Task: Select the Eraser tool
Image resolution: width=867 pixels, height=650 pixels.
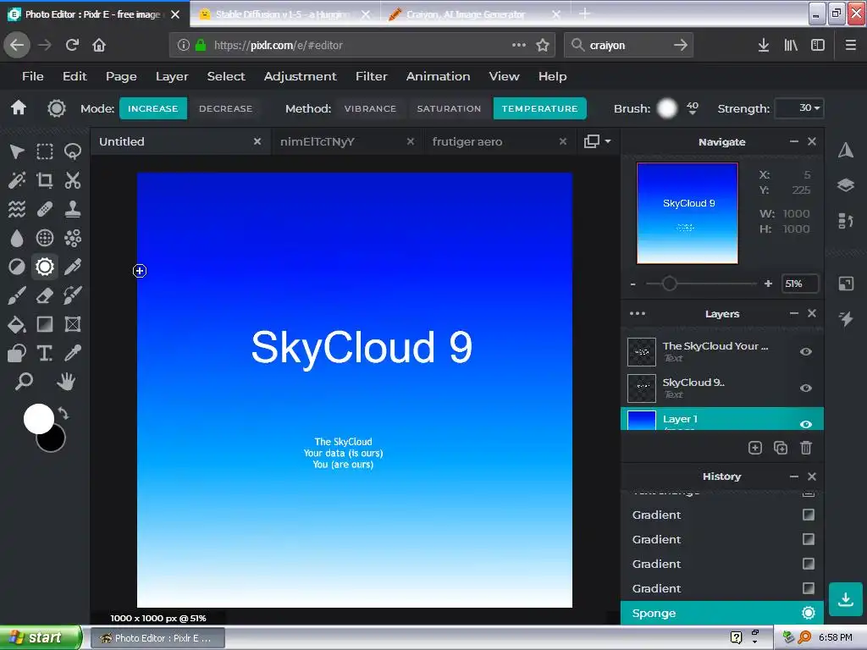Action: click(x=45, y=295)
